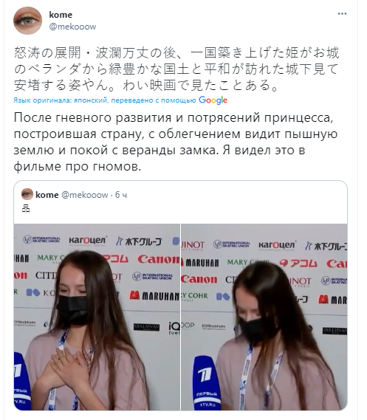
Task: Open the quoted tweet's '6 ч' timestamp
Action: (121, 195)
